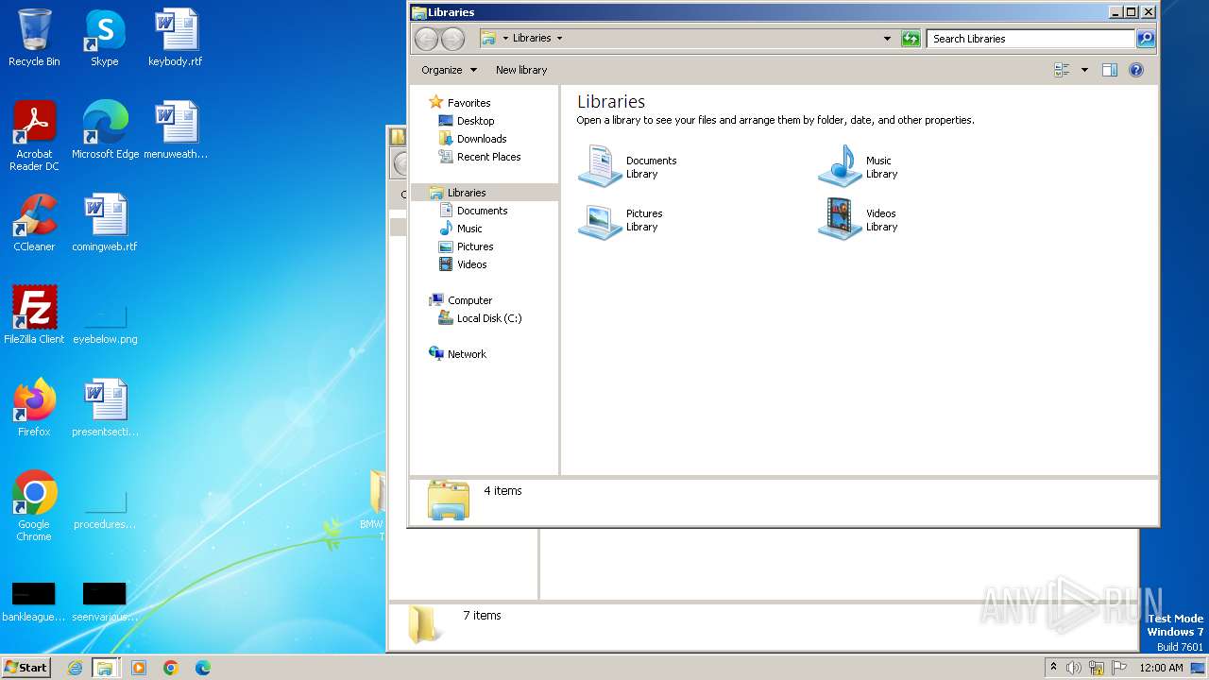Image resolution: width=1209 pixels, height=680 pixels.
Task: Select Computer in navigation pane
Action: 461,300
